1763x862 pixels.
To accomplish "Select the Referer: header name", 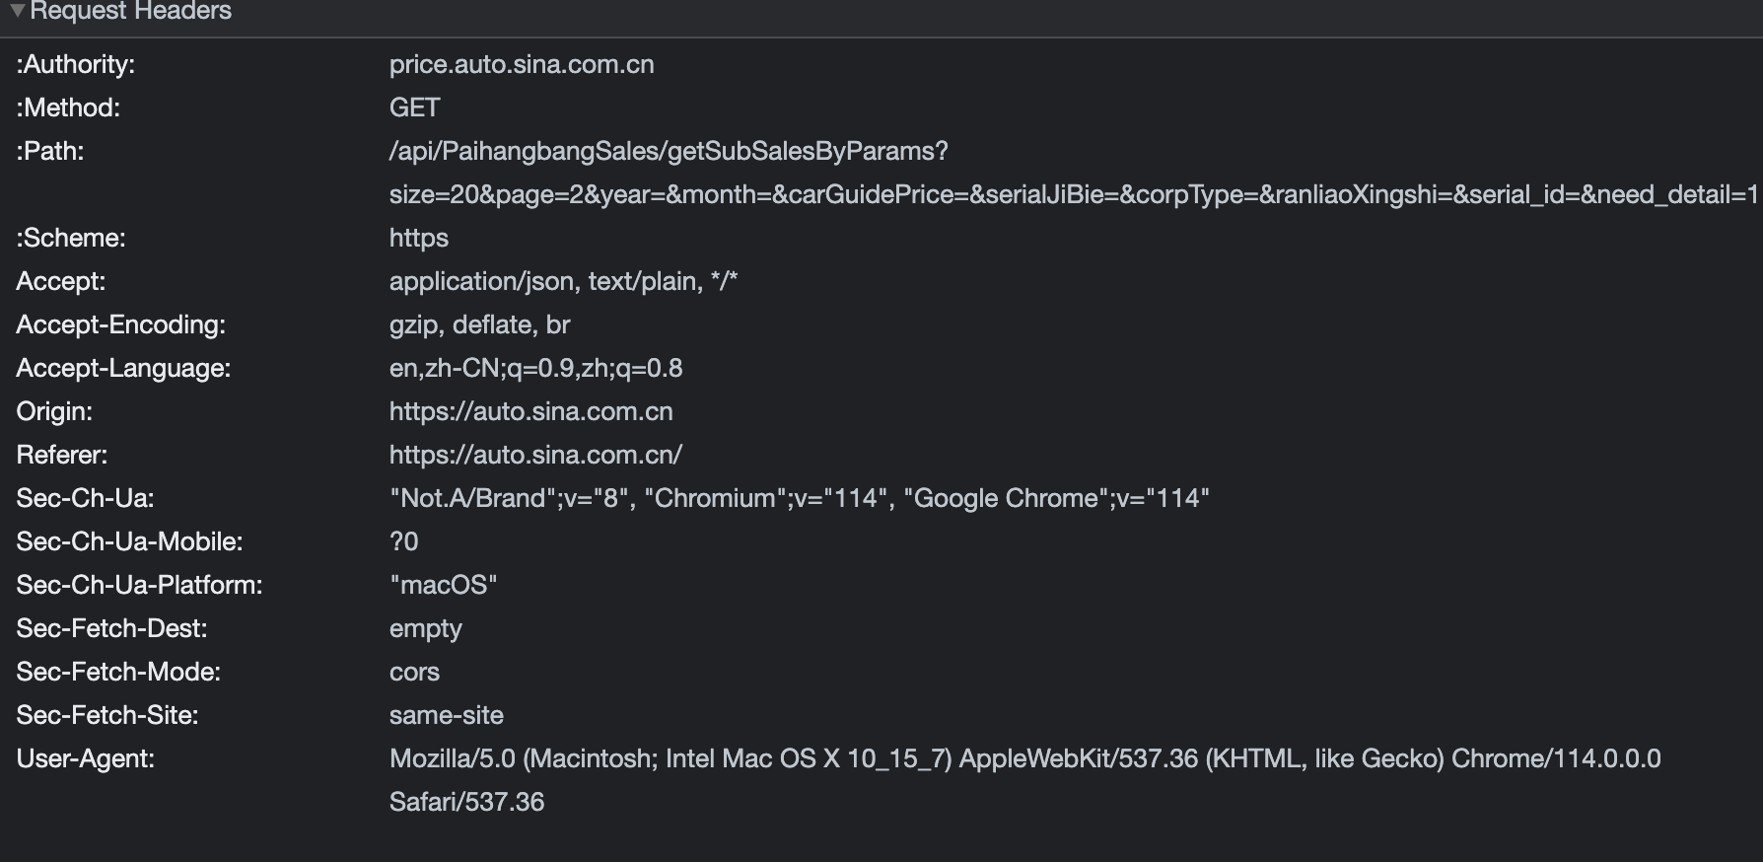I will 62,455.
